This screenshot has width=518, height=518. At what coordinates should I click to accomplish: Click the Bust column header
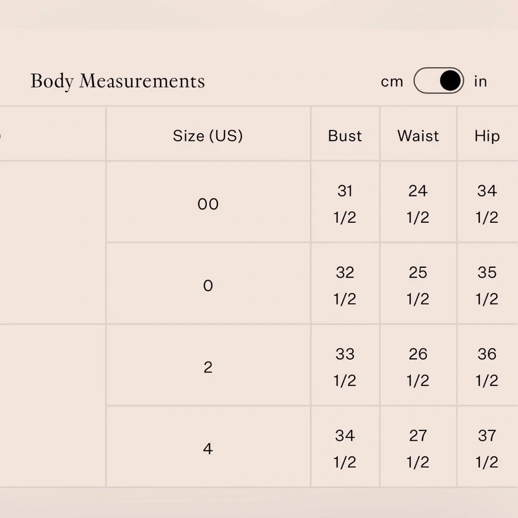(x=345, y=136)
